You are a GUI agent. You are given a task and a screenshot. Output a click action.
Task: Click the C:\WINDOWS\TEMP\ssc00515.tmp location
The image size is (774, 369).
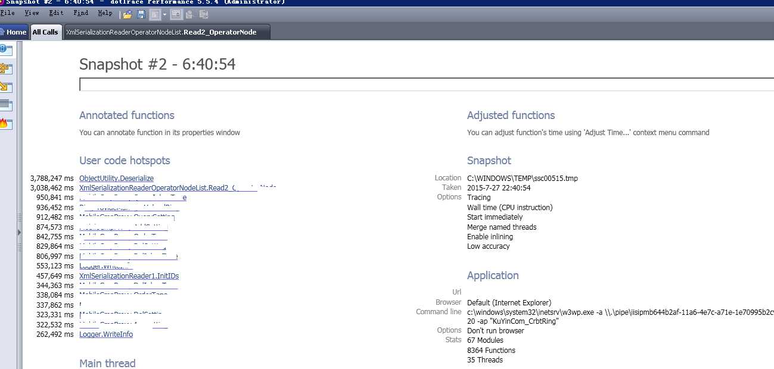(523, 179)
